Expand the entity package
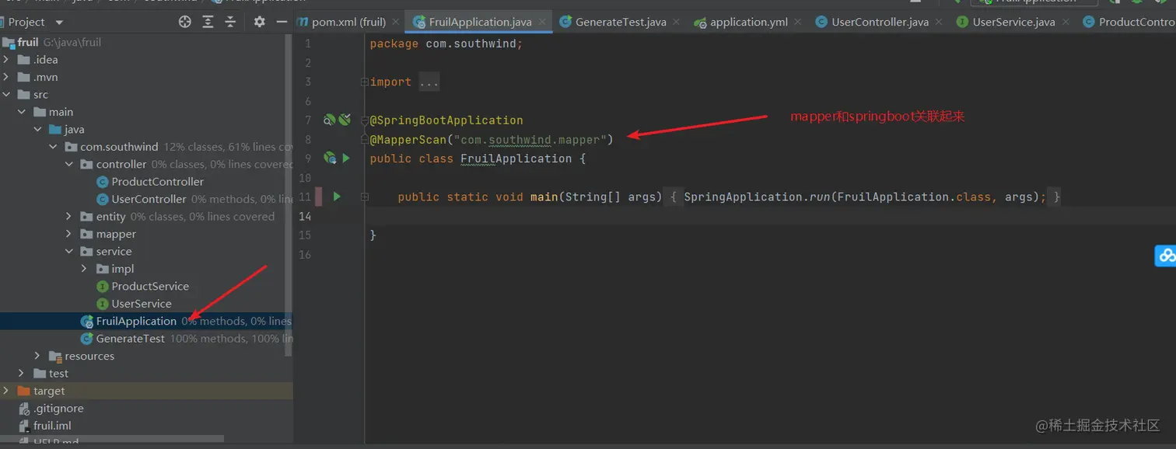 (x=68, y=216)
